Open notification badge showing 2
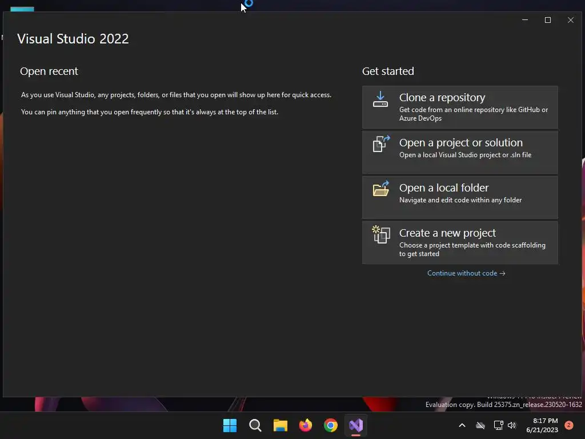This screenshot has width=585, height=439. (x=569, y=425)
